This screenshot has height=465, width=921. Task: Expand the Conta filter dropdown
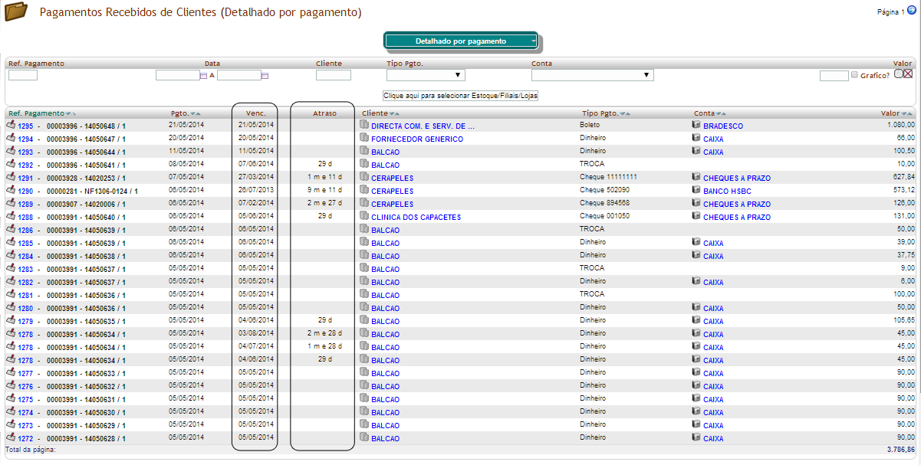(x=592, y=75)
